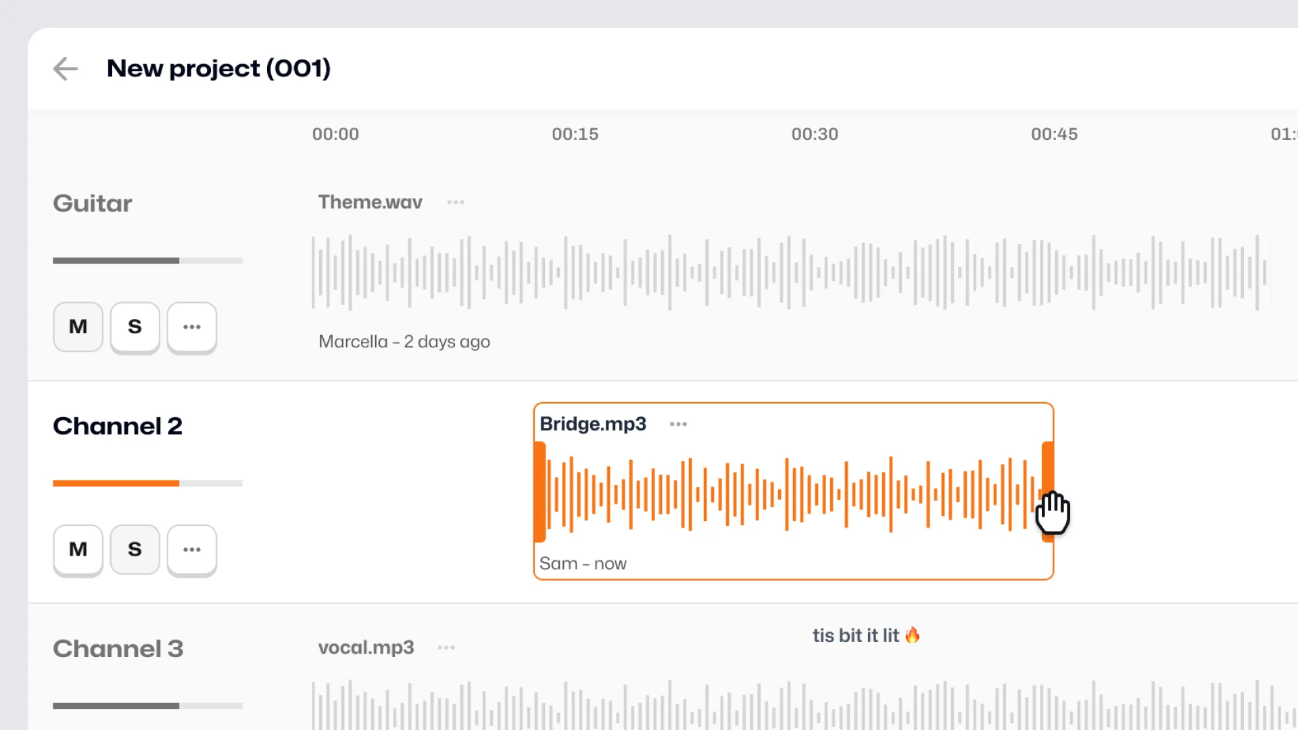Viewport: 1298px width, 730px height.
Task: Solo the Guitar track
Action: pos(135,326)
